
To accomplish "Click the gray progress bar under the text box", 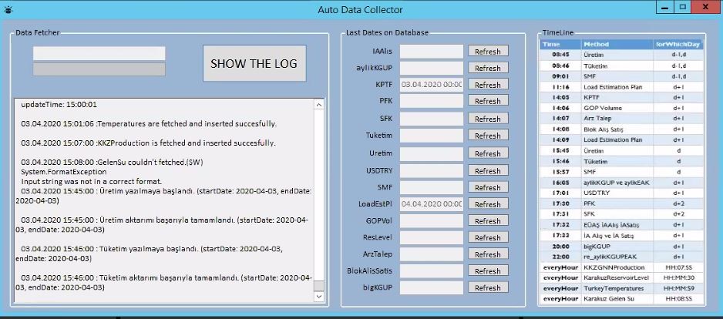I will [99, 69].
